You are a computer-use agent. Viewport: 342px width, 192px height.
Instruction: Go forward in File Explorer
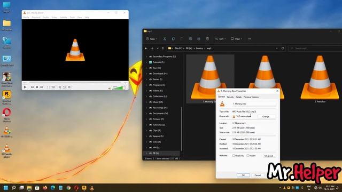(152, 49)
